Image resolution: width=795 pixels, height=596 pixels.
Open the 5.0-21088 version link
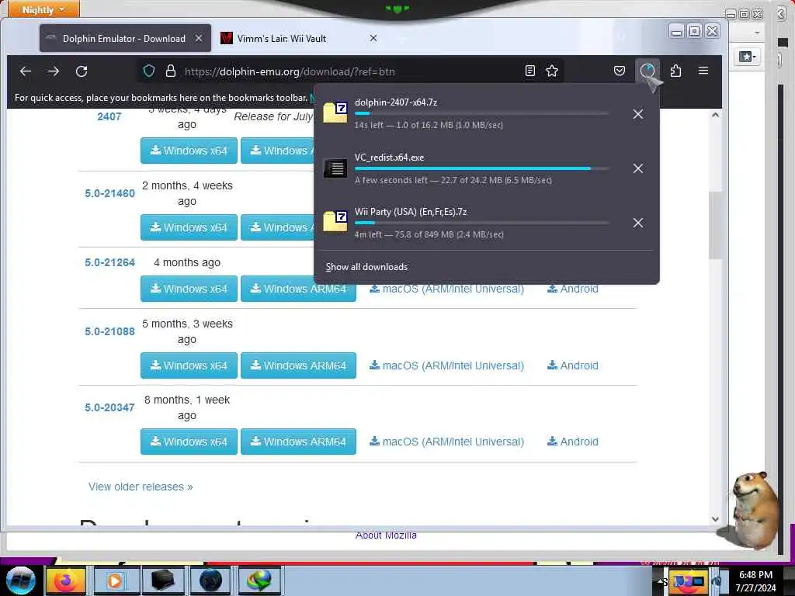pyautogui.click(x=109, y=332)
